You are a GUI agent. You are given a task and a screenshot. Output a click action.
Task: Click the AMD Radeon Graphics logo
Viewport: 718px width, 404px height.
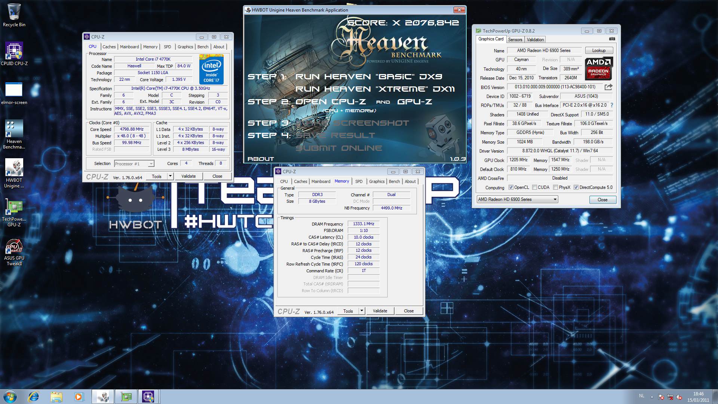point(598,68)
